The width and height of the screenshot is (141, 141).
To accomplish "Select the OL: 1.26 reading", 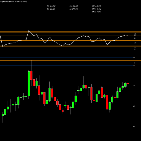I will 96,12.
